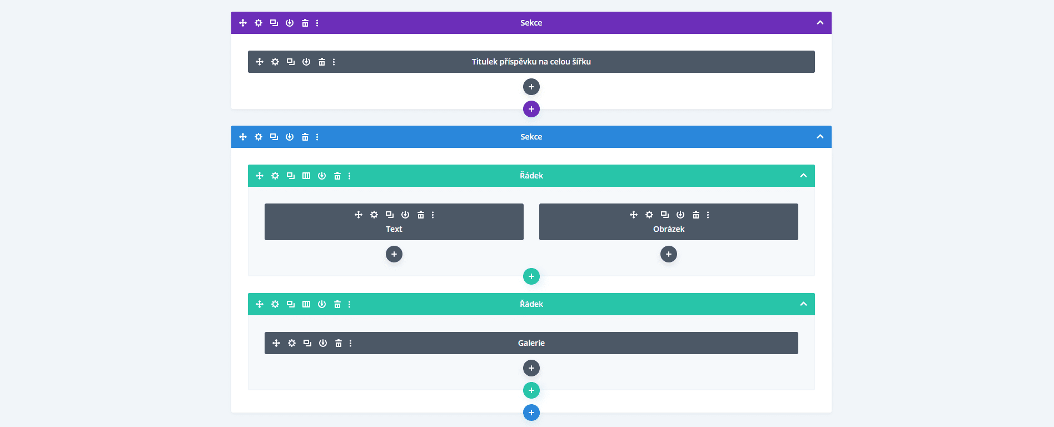Change column layout of second Řádek
Image resolution: width=1054 pixels, height=427 pixels.
point(306,304)
